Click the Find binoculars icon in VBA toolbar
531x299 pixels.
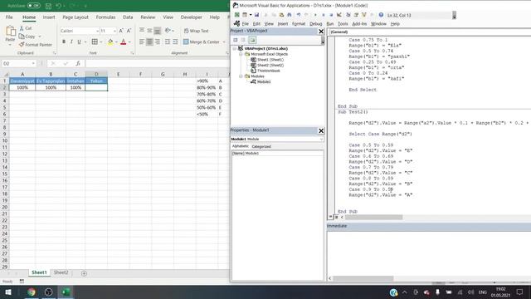tap(290, 15)
